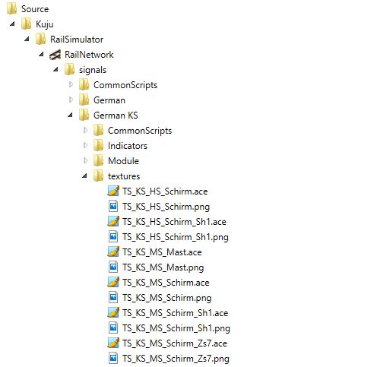Select file name TS_KS_MS_Schirm.ace
This screenshot has width=377, height=367.
[166, 283]
